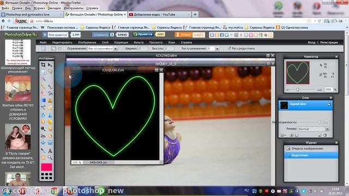The width and height of the screenshot is (349, 196).
Task: Select the Brush tool
Action: (x=50, y=87)
